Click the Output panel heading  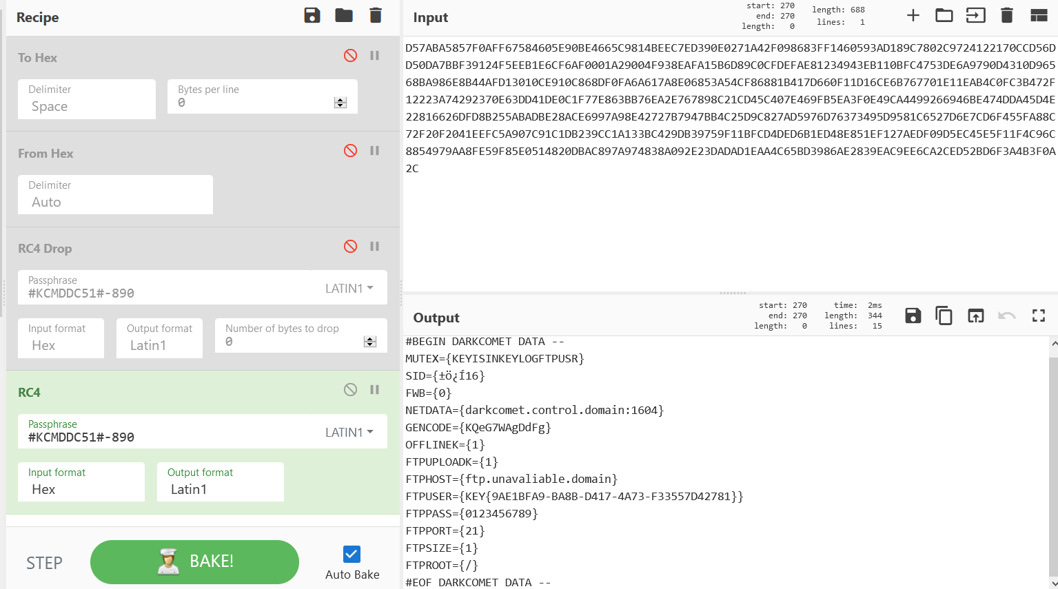point(436,318)
